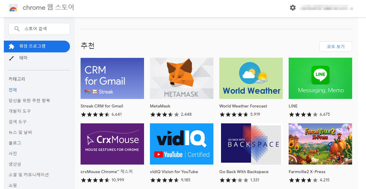Open the LINE Messaging thumbnail
The width and height of the screenshot is (366, 189).
(x=320, y=78)
